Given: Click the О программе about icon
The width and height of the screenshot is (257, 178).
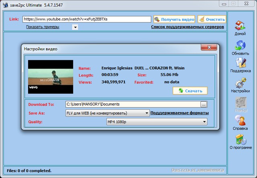Looking at the screenshot, I should [240, 140].
